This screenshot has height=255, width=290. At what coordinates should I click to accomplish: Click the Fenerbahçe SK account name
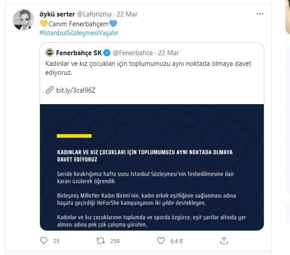click(79, 53)
